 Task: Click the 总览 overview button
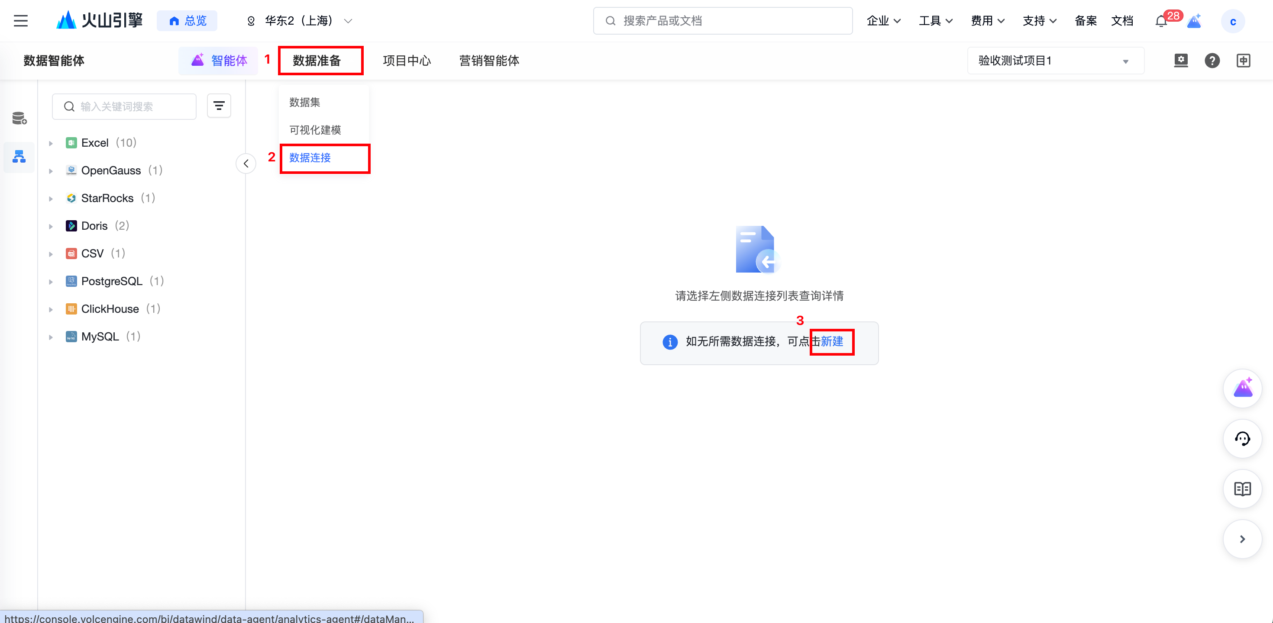187,21
